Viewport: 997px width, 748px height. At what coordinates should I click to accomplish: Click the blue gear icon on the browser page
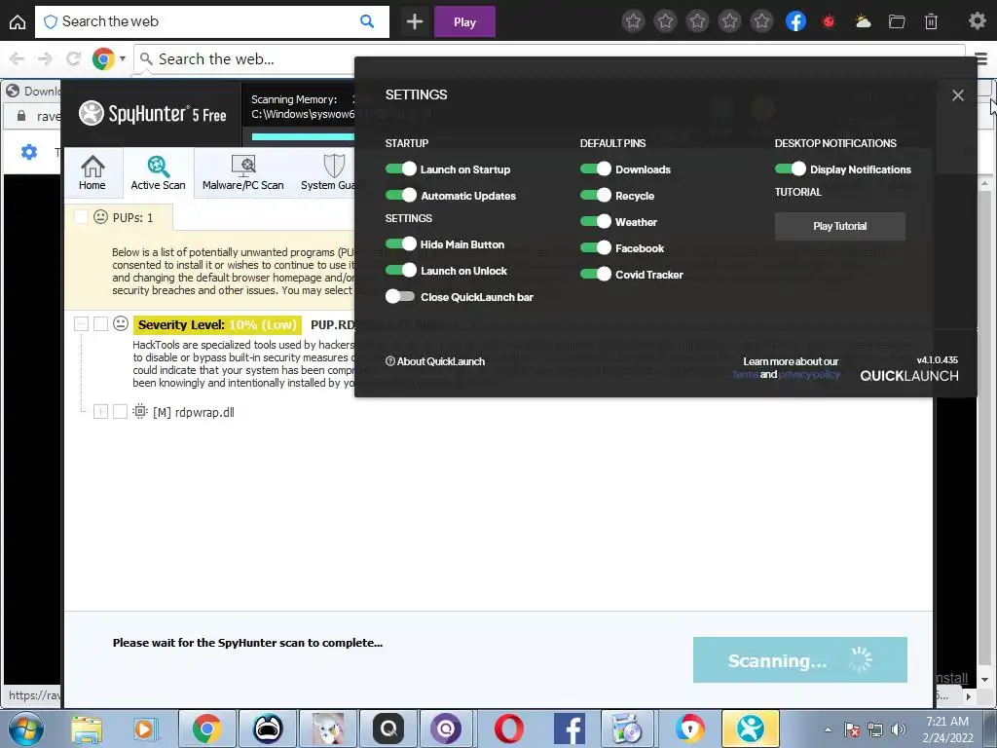pyautogui.click(x=29, y=152)
